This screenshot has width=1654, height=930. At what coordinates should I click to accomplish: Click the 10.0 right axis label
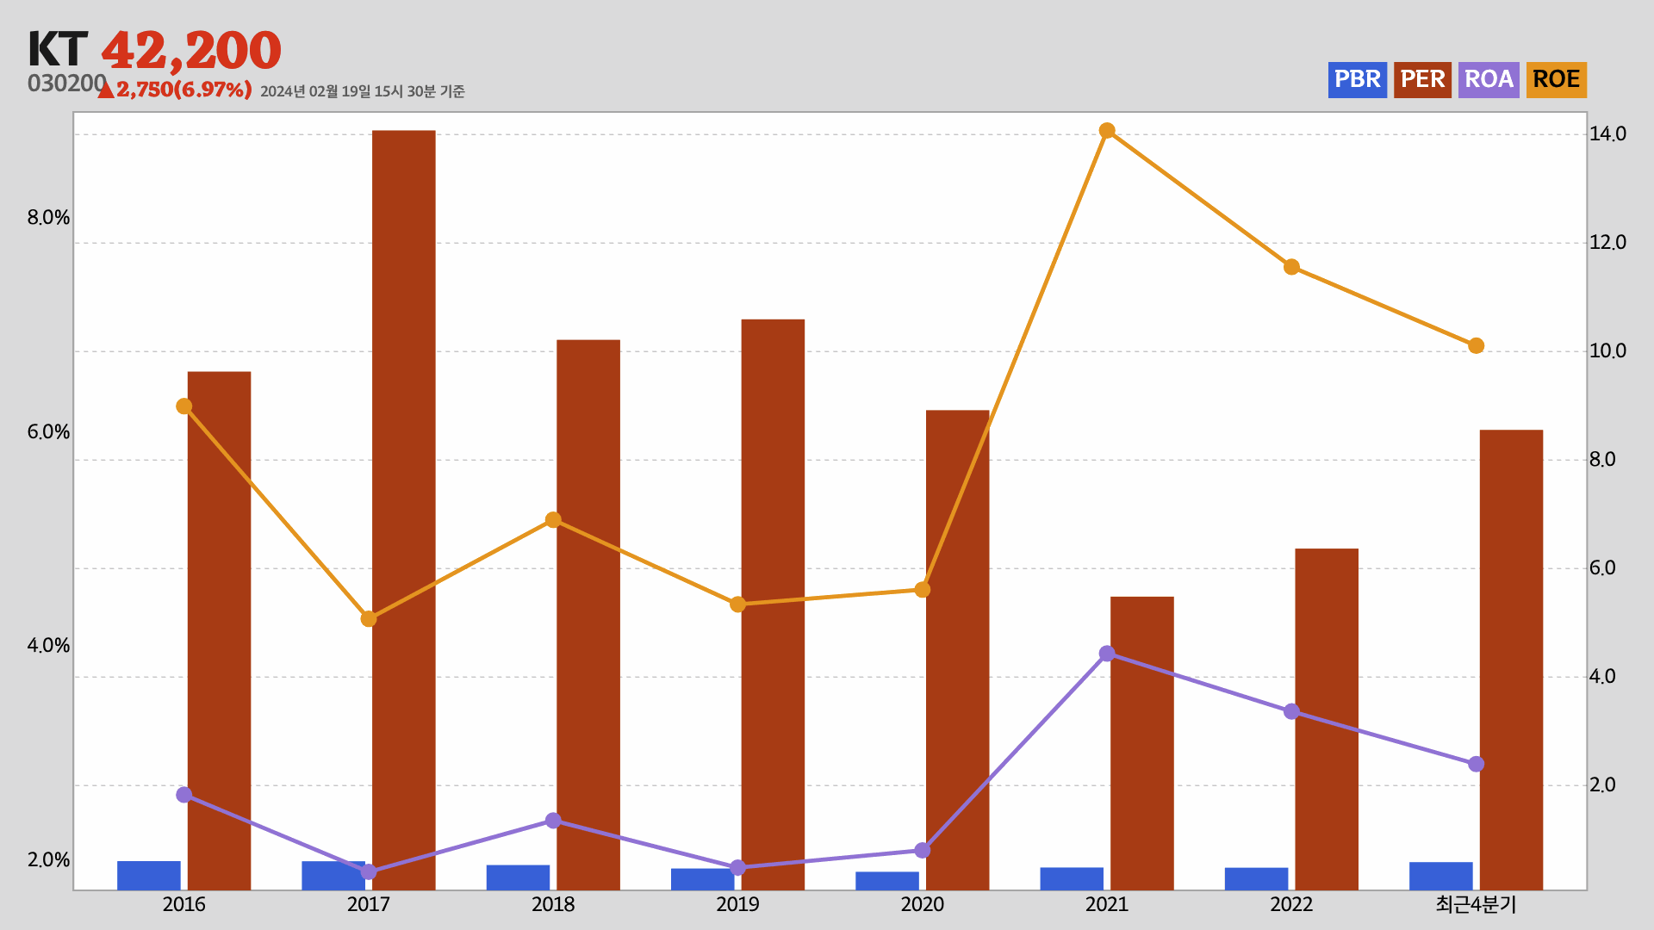tap(1607, 351)
